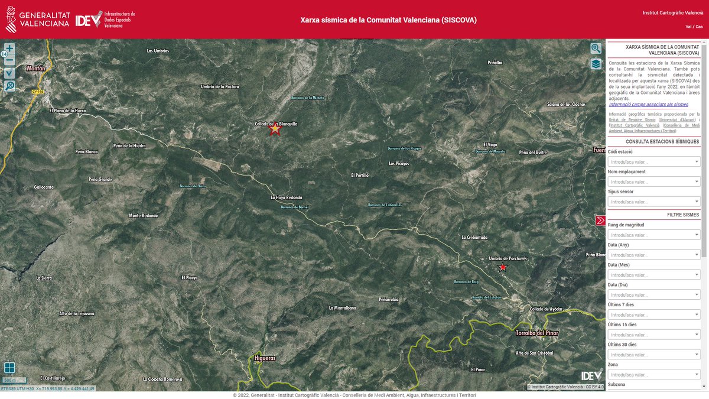Click the Peña del Buitre map label
The image size is (709, 399).
pyautogui.click(x=533, y=152)
